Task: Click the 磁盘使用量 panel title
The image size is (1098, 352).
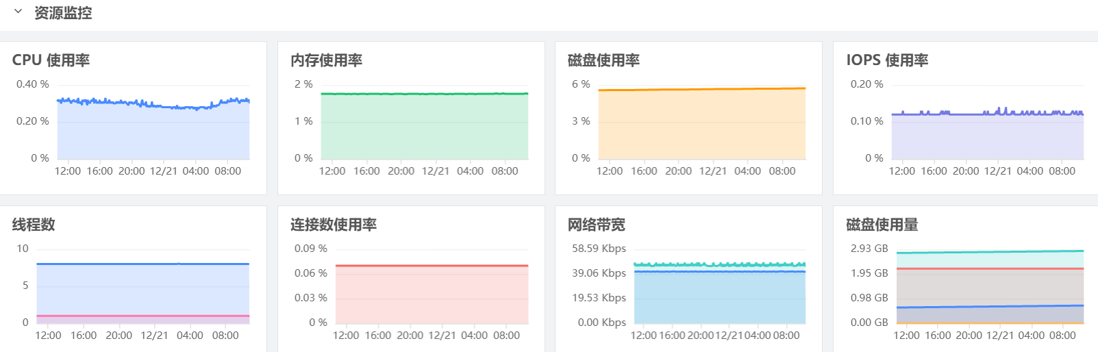Action: pos(882,225)
